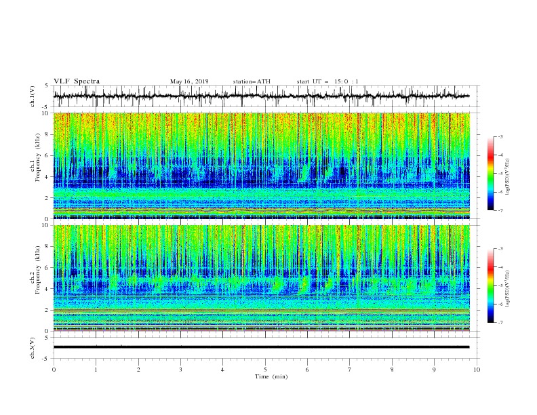The image size is (537, 415).
Task: Click inside the ch.2 spectrogram panel
Action: click(262, 278)
